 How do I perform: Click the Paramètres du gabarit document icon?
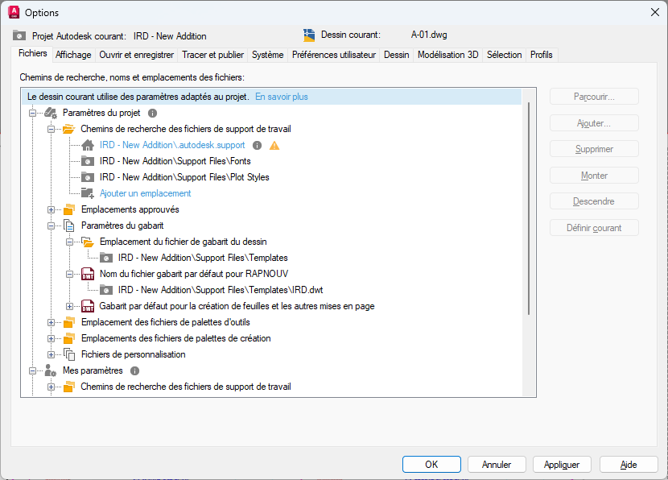coord(69,226)
